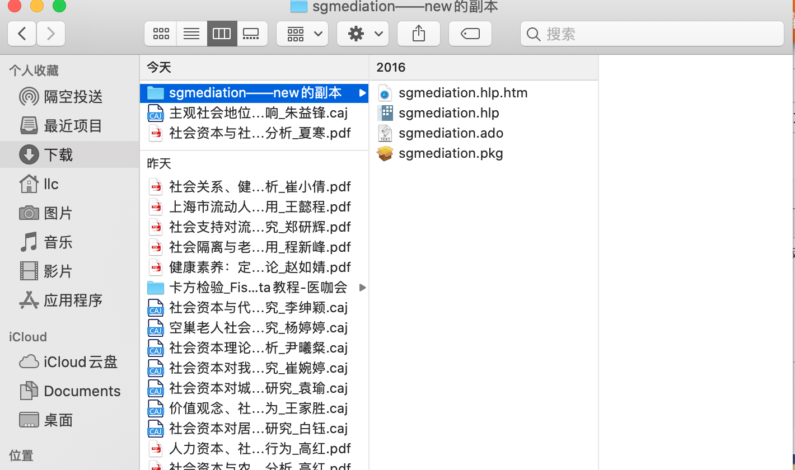The image size is (795, 470).
Task: Go back to the previous folder
Action: [x=22, y=34]
